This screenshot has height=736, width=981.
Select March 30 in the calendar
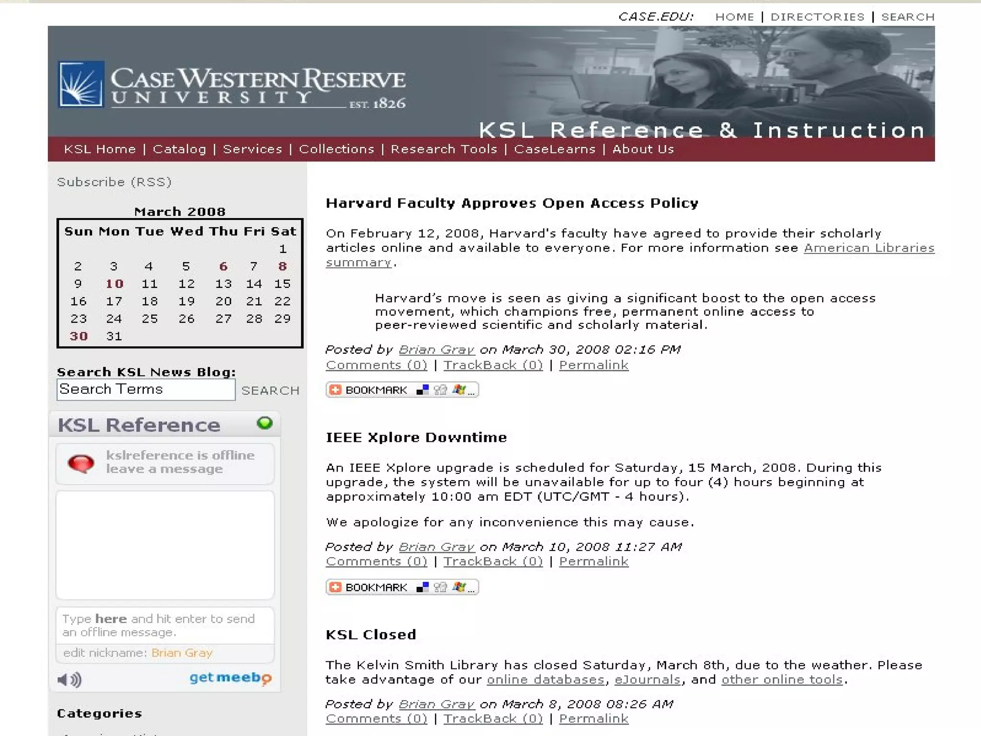pyautogui.click(x=79, y=336)
